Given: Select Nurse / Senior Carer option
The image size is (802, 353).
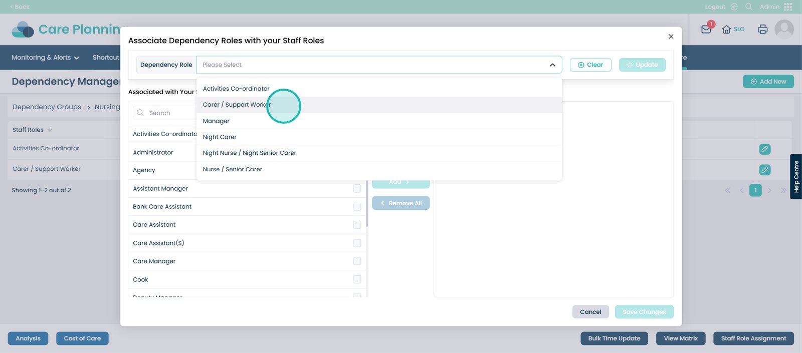Looking at the screenshot, I should [232, 169].
